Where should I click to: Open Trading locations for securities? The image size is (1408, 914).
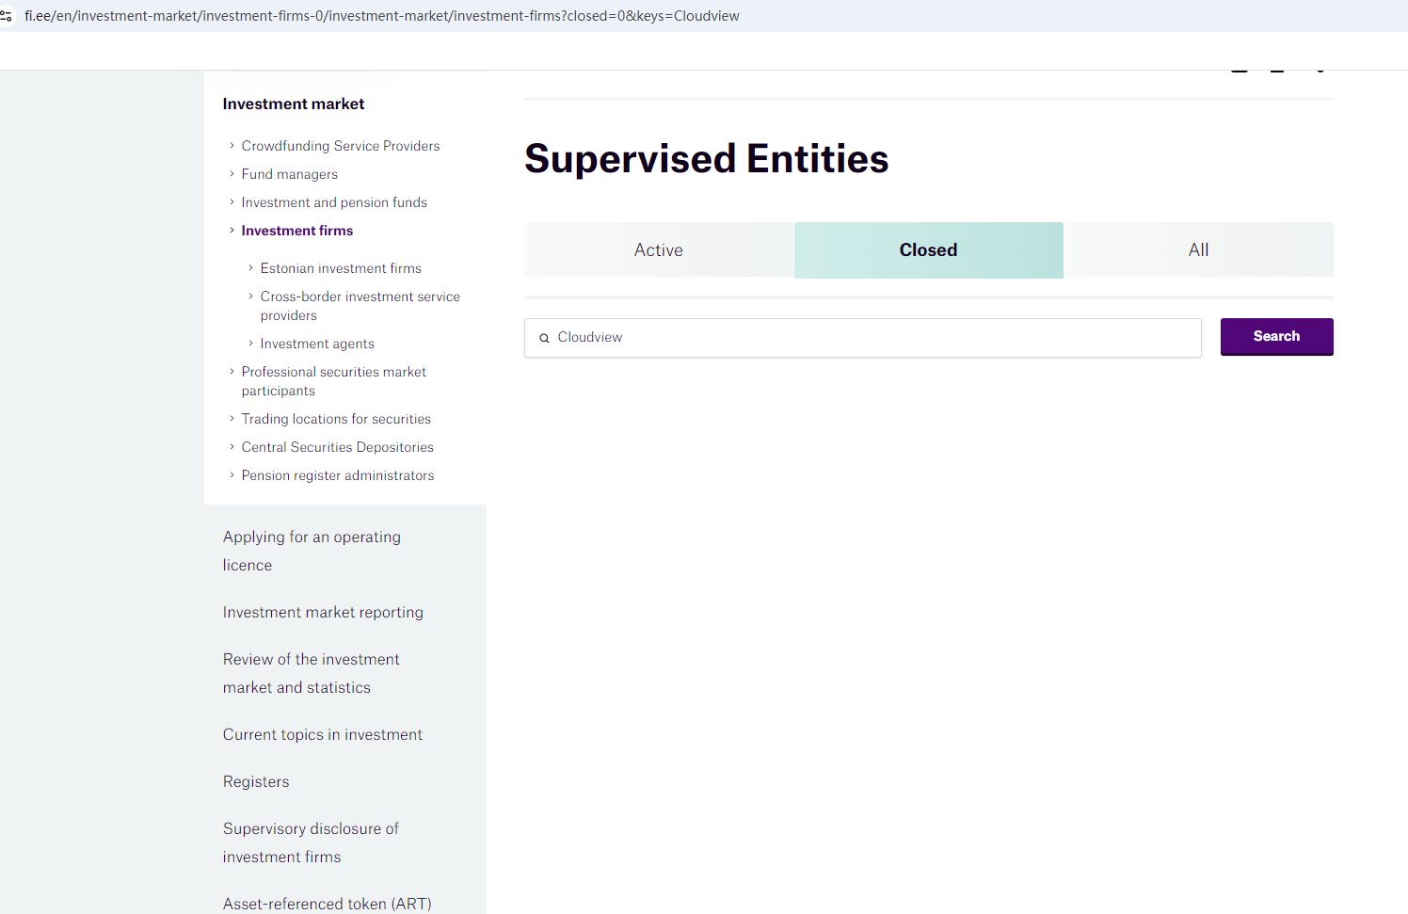(336, 419)
